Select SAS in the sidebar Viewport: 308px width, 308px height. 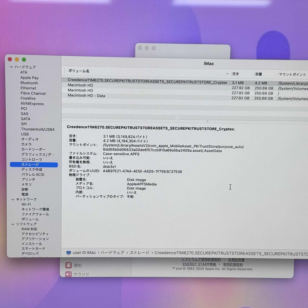pos(25,114)
